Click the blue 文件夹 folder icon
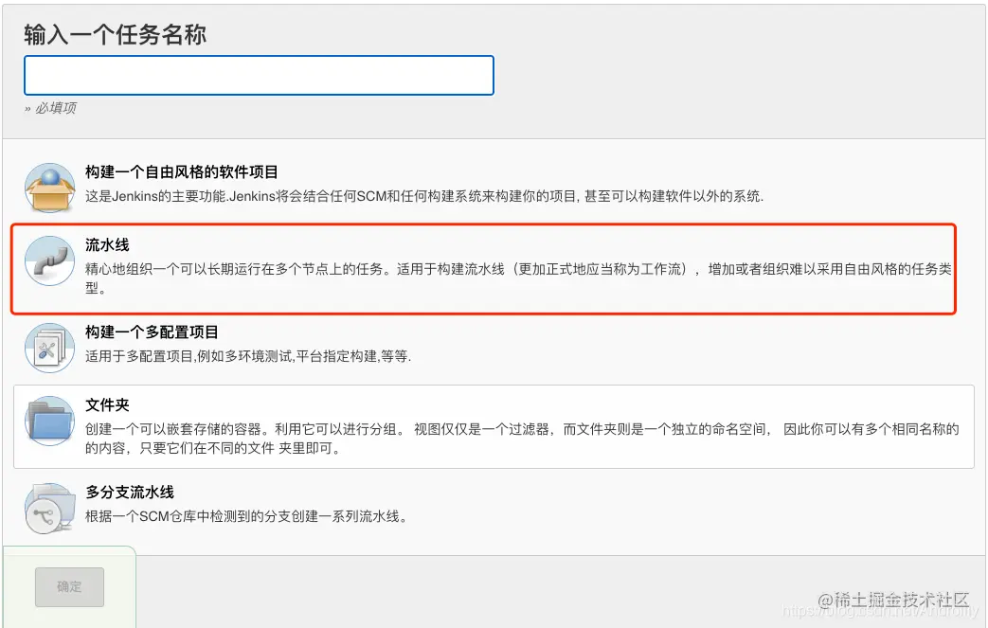 [48, 418]
